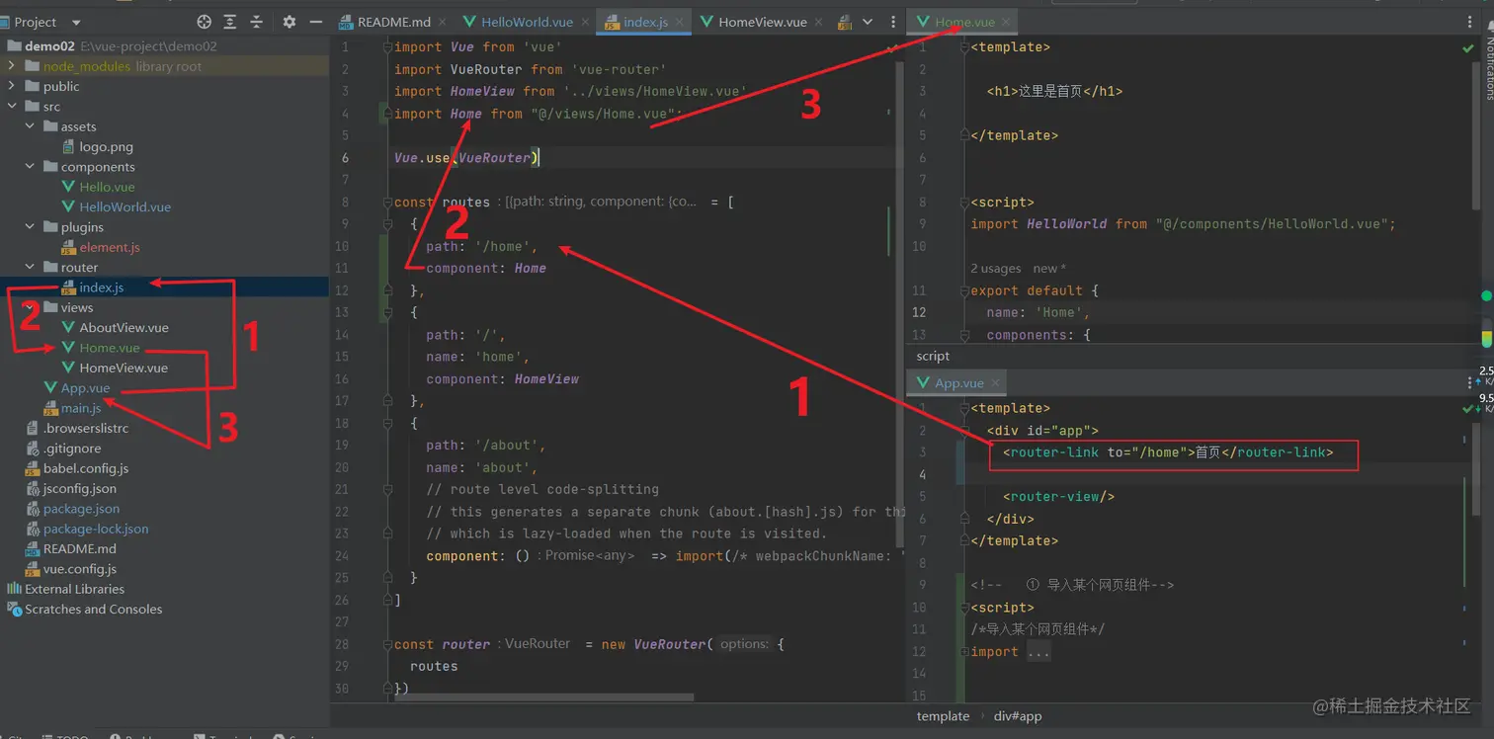Select main.js in the project tree

tap(81, 408)
